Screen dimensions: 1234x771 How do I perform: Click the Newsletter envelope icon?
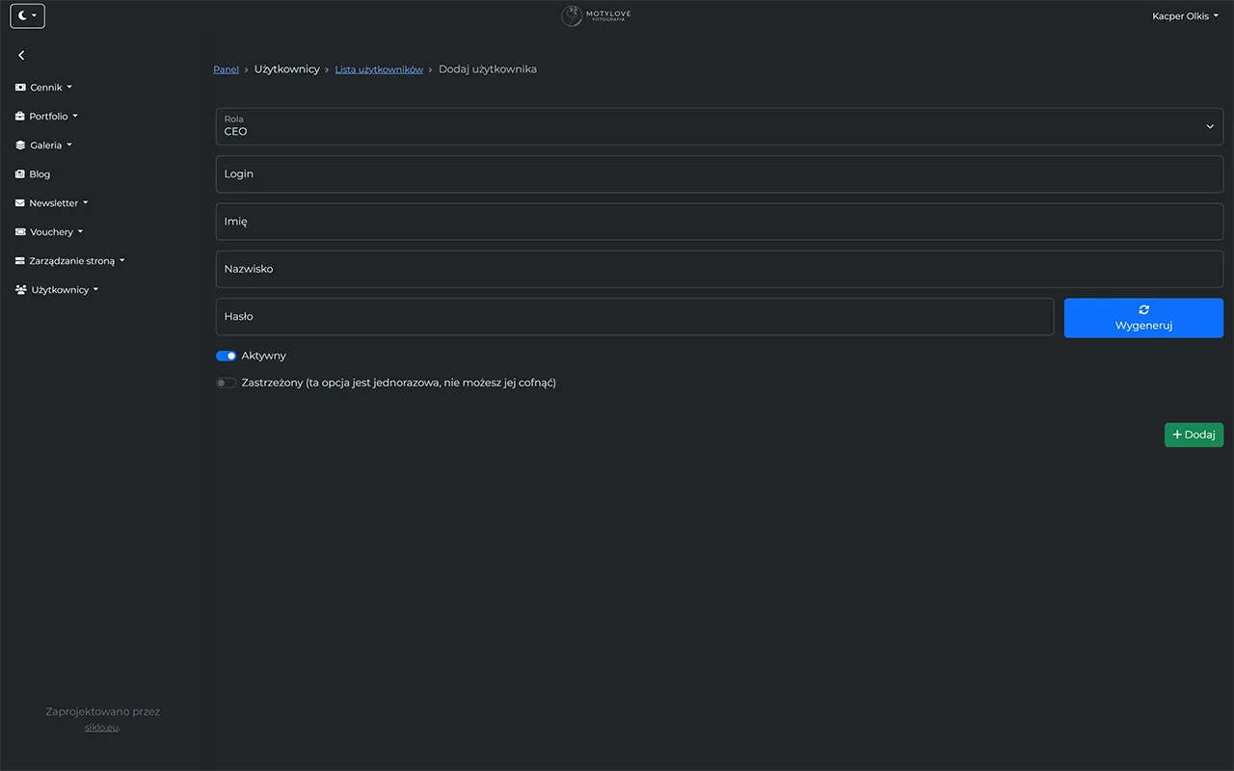19,202
